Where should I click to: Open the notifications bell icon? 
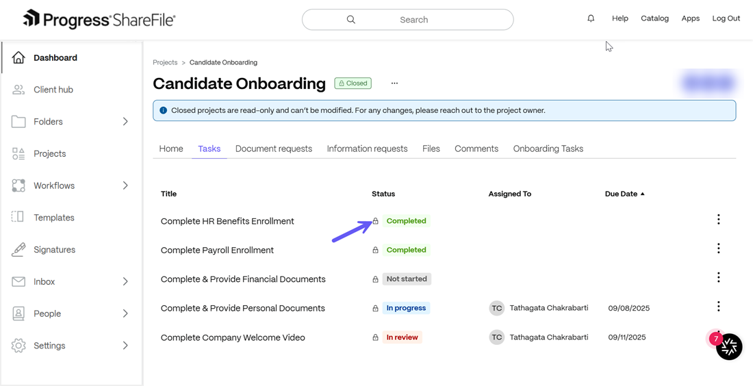click(591, 18)
